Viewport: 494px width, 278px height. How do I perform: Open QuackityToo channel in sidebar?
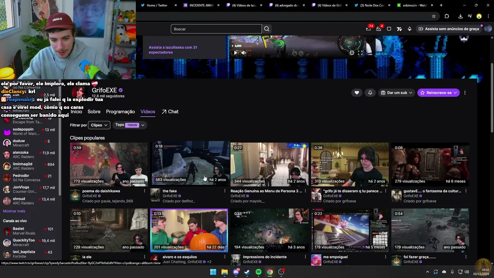pos(29,242)
